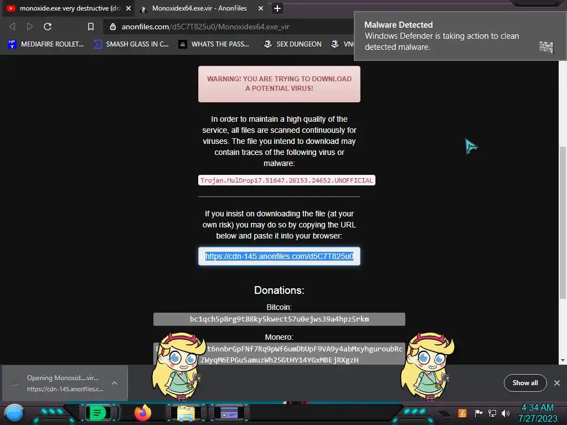Go forward to next page
This screenshot has height=425, width=567.
coord(30,27)
